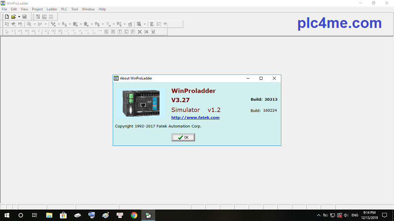Click the 'V3.27' version text
Viewport: 394px width, 221px height.
180,100
